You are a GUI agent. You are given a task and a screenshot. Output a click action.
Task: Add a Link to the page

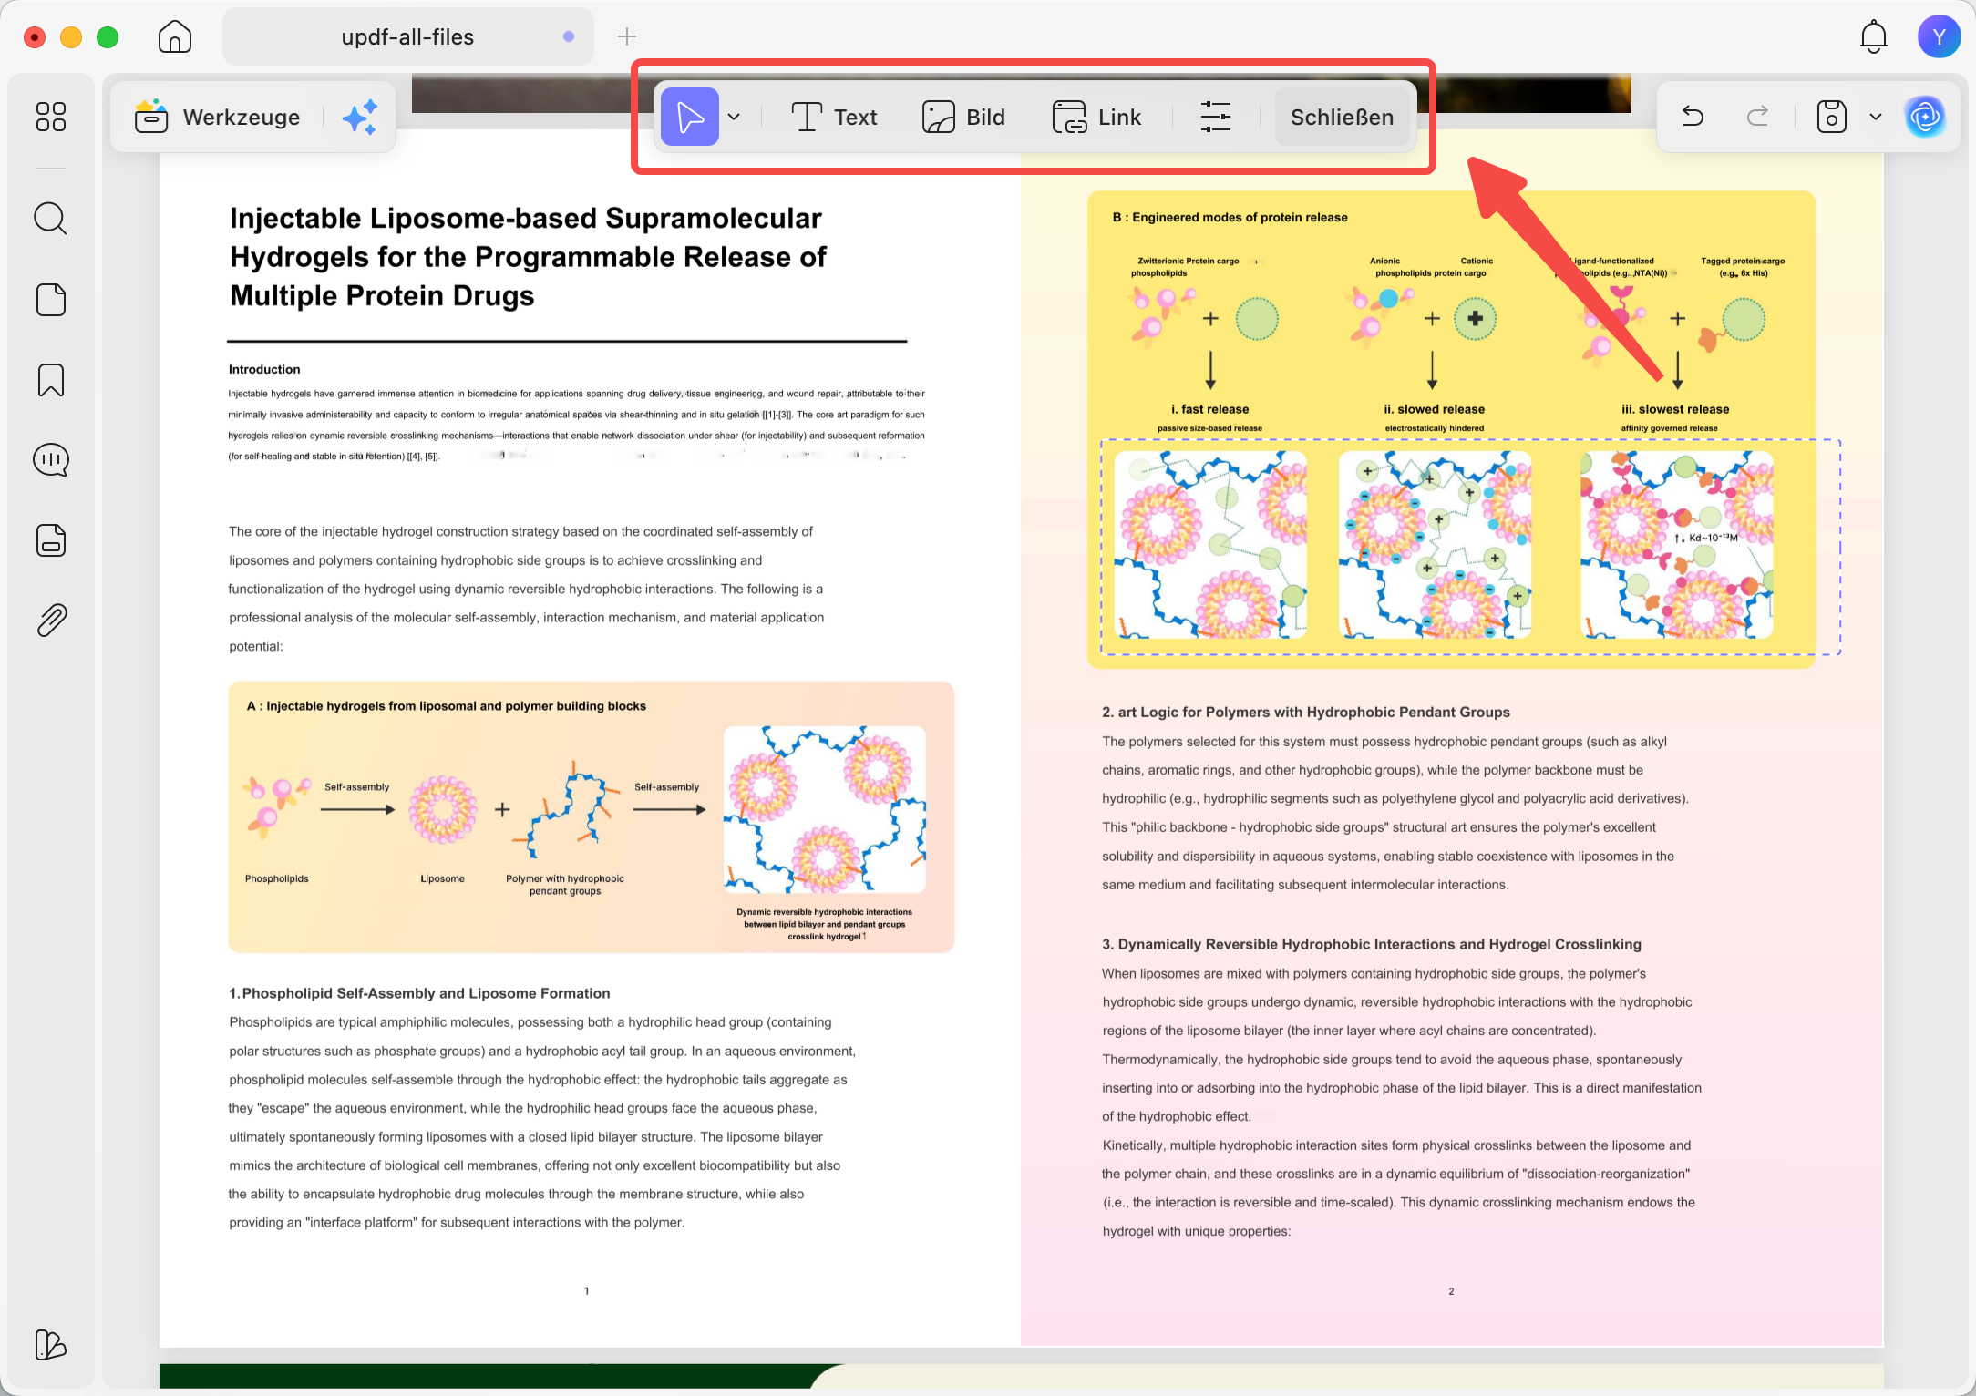click(x=1096, y=118)
